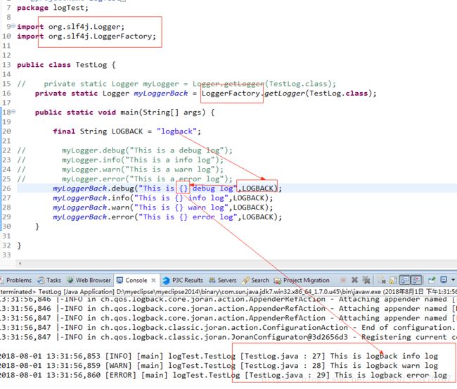The height and width of the screenshot is (389, 457).
Task: Click the terminated TestLog launch description line
Action: click(228, 291)
